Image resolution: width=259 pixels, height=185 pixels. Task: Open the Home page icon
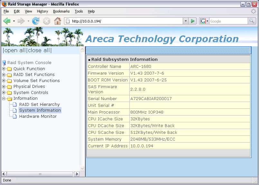coord(58,21)
